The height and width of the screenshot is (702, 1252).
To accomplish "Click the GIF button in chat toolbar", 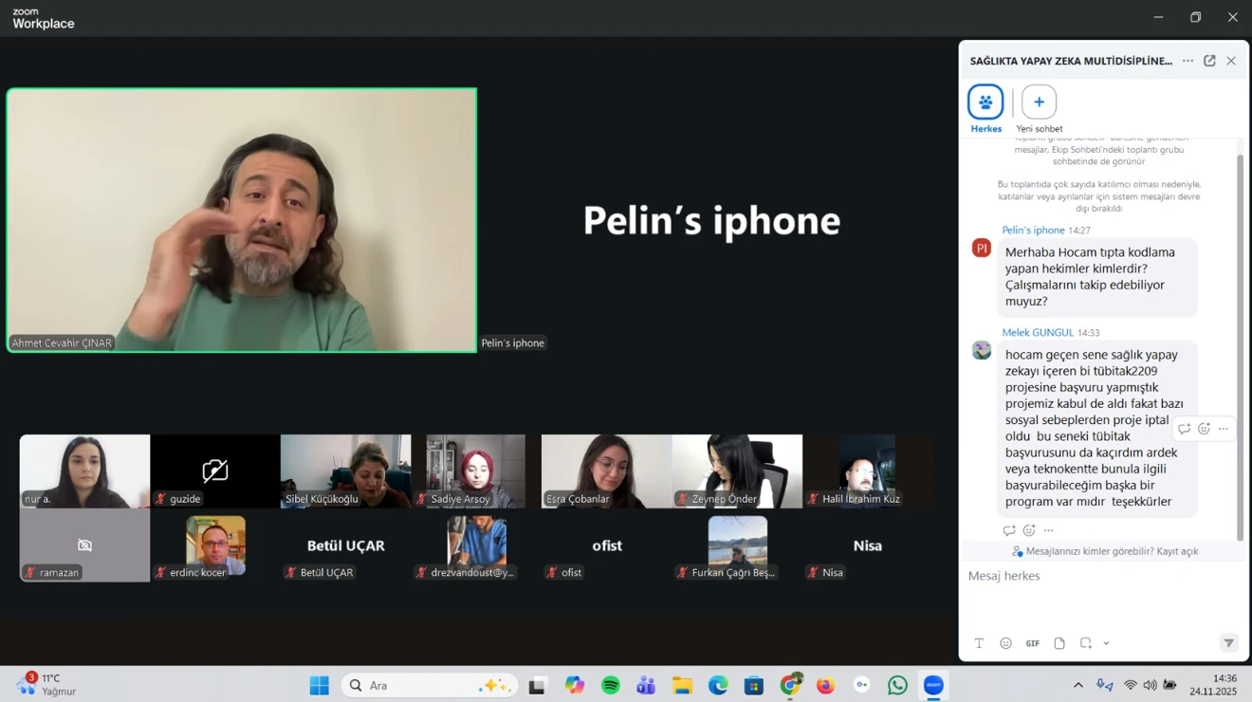I will click(1032, 643).
